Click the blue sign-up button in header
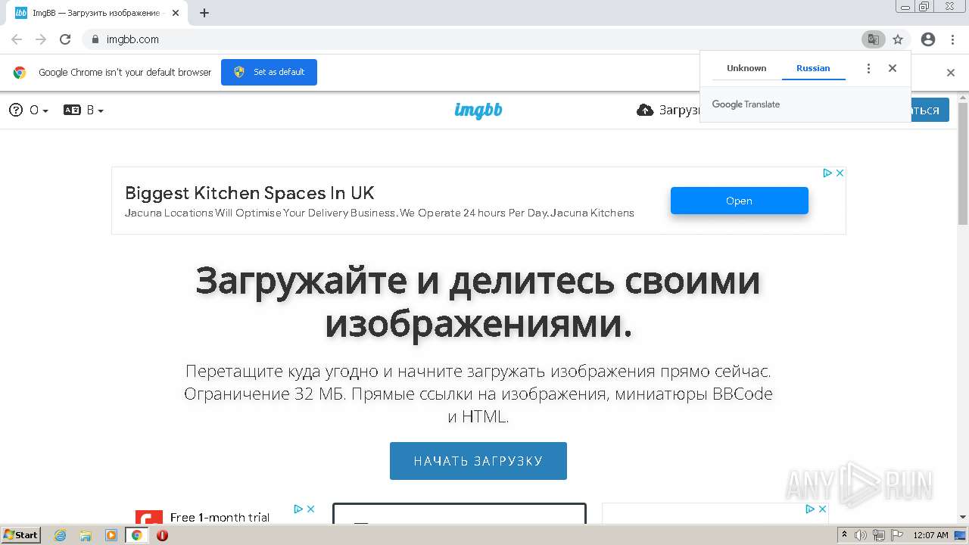Screen dimensions: 969x545 (x=929, y=111)
